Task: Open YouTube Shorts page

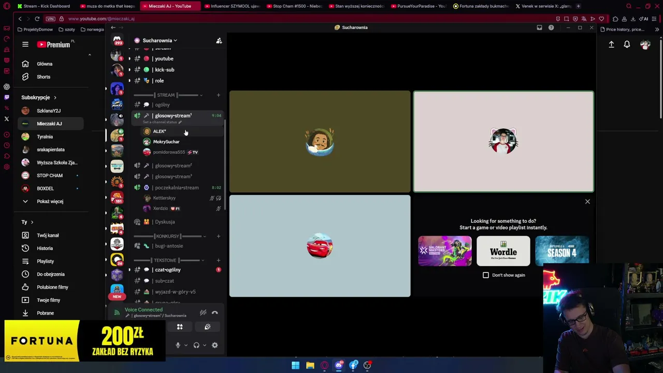Action: [x=51, y=77]
